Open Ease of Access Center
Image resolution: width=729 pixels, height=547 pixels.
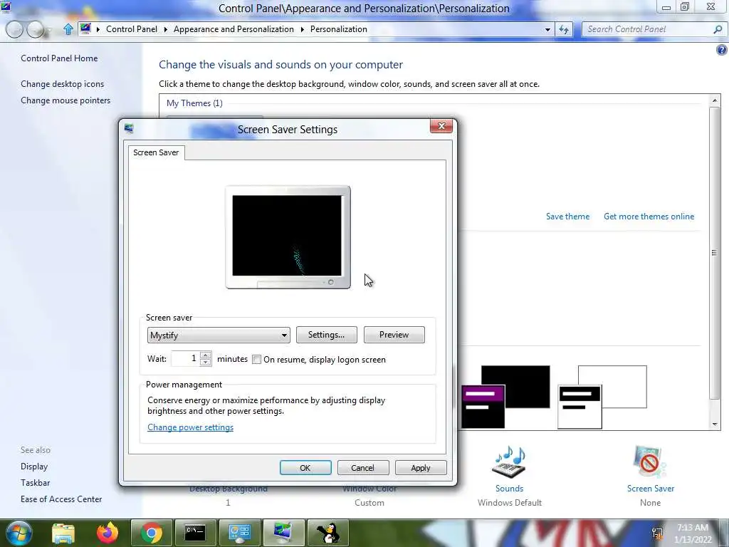pyautogui.click(x=61, y=499)
